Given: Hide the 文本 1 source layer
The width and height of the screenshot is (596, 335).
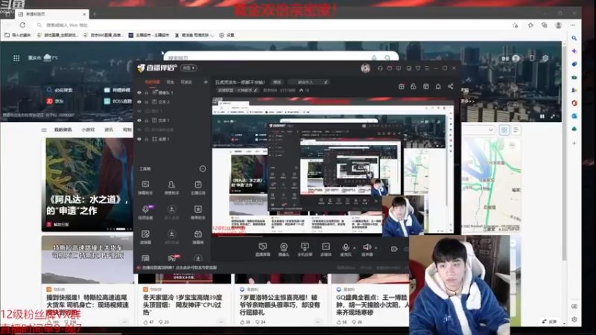Looking at the screenshot, I should tap(139, 121).
